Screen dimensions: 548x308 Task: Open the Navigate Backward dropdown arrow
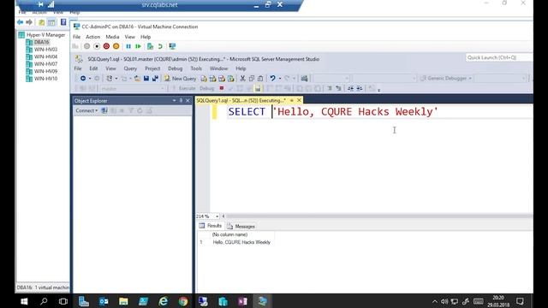pos(89,79)
